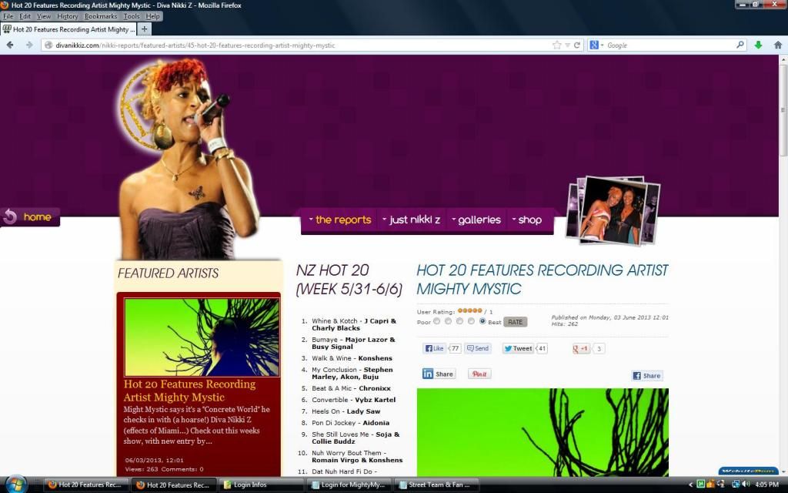Image resolution: width=788 pixels, height=493 pixels.
Task: Click the Facebook Send button
Action: coord(477,348)
